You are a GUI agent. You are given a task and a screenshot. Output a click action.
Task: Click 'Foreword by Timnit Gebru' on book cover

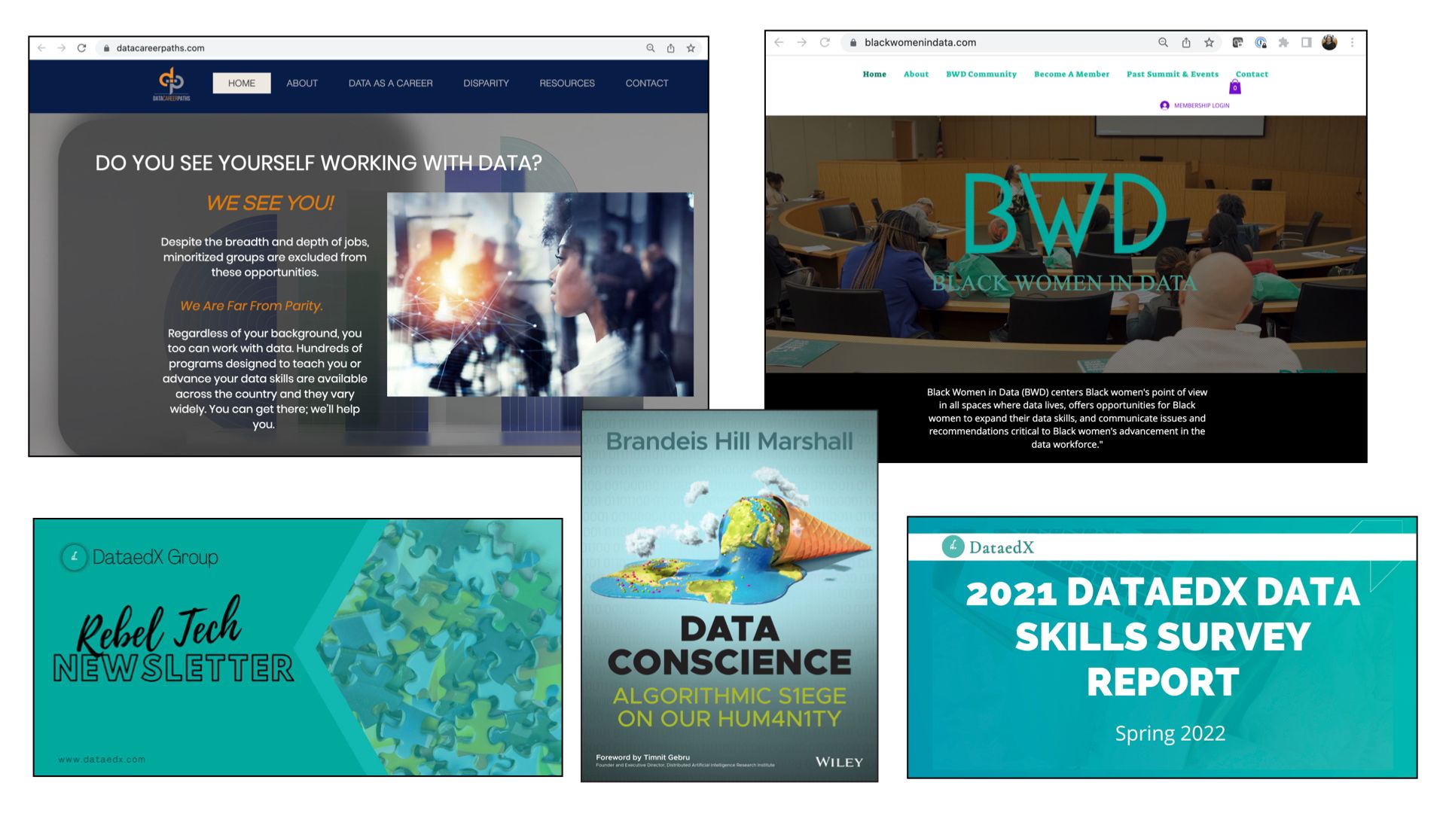click(642, 757)
